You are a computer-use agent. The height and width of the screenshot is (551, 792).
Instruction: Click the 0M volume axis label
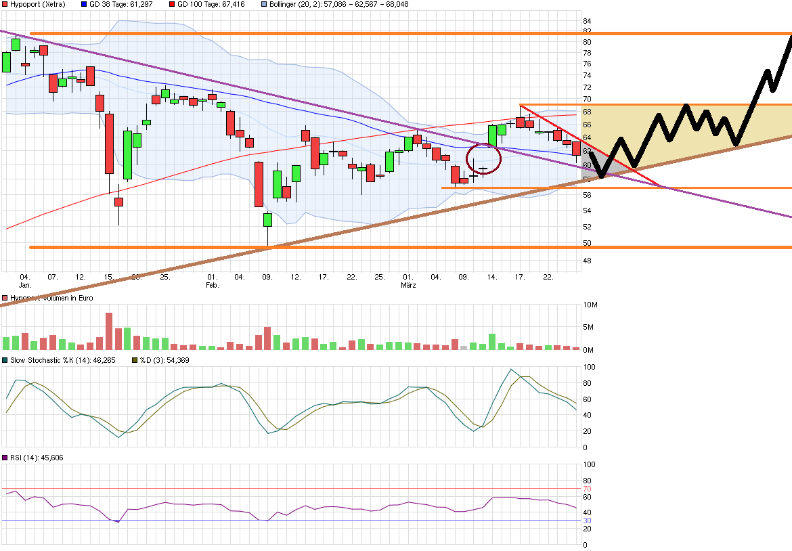pyautogui.click(x=588, y=349)
